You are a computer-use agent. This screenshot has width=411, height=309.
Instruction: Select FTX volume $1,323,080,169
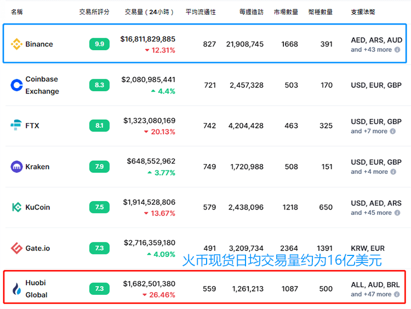point(150,121)
